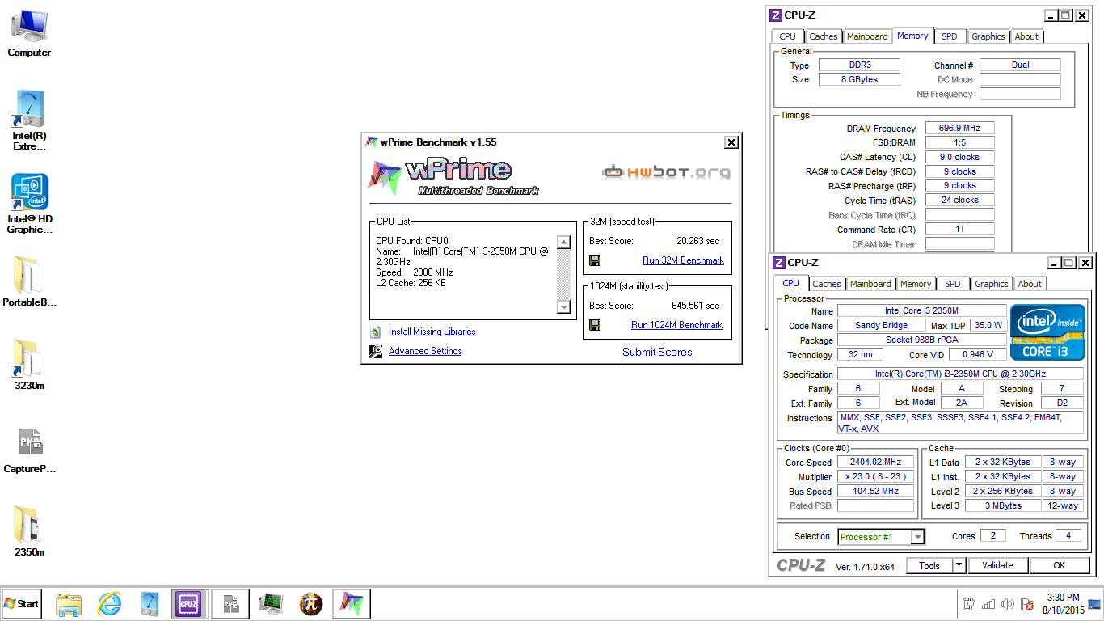This screenshot has width=1104, height=621.
Task: Click the Multiplier x 23.0 value
Action: [875, 477]
